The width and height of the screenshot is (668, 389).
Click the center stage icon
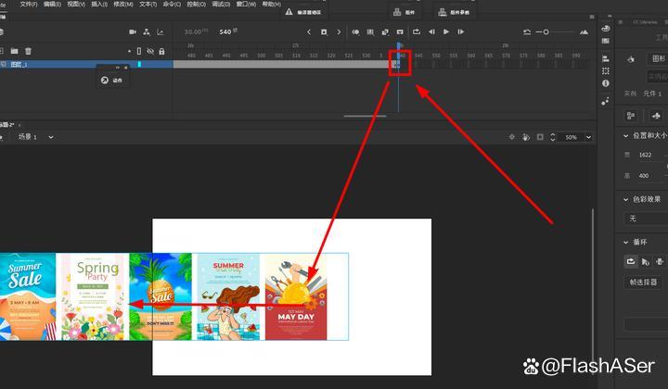512,137
